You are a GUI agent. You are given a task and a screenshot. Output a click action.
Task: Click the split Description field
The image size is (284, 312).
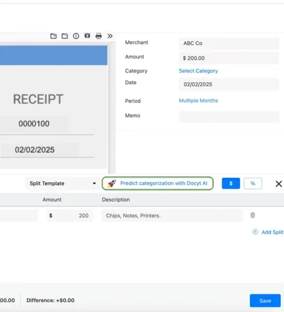172,216
